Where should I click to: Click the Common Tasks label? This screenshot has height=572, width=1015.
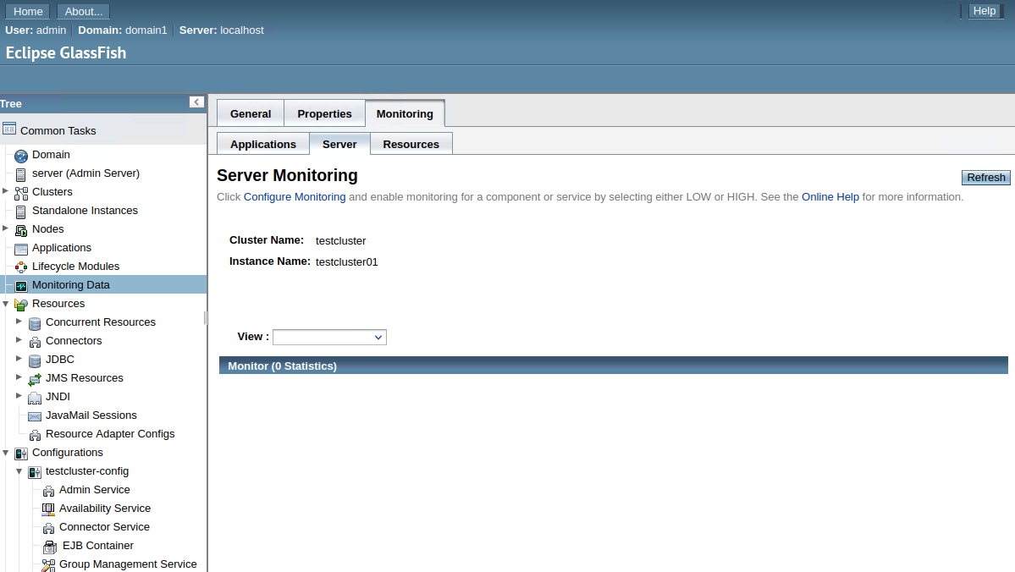coord(58,130)
